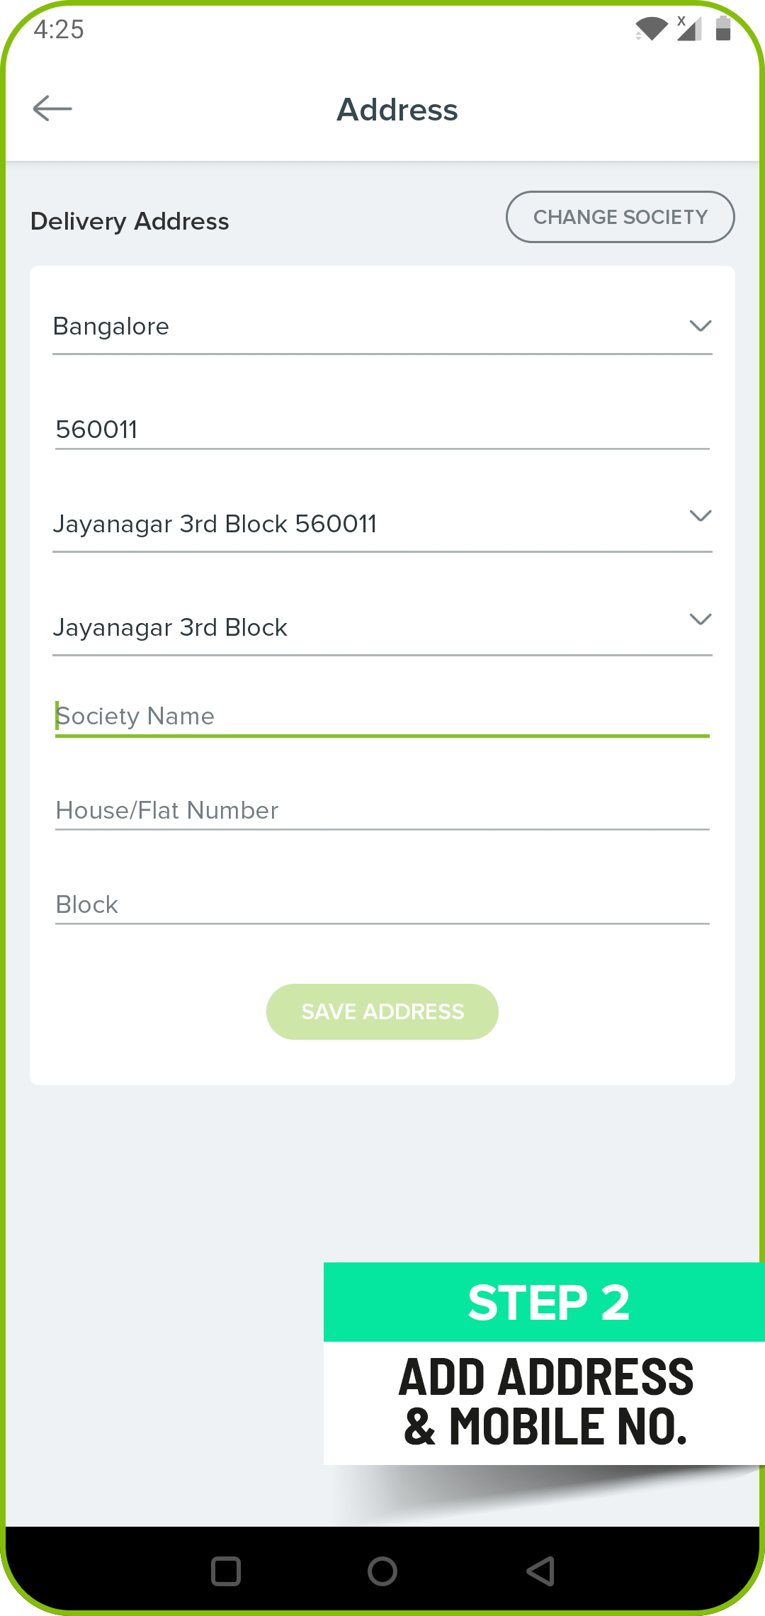Focus the Society Name field
765x1616 pixels.
pos(382,717)
